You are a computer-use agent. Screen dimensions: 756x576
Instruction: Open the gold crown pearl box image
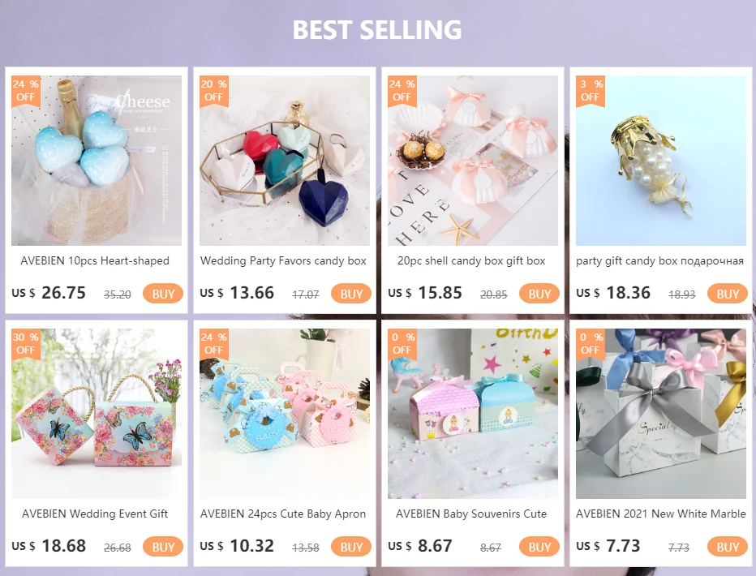[660, 161]
